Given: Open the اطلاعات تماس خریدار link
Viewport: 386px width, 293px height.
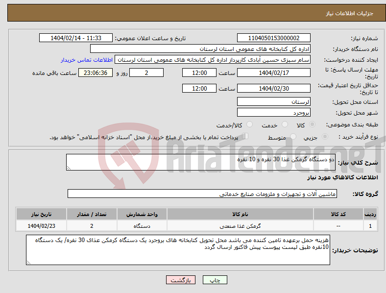Looking at the screenshot, I should pos(87,60).
